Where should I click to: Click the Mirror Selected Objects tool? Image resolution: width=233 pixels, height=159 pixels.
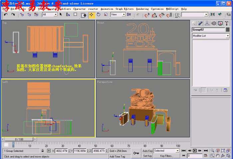click(x=213, y=15)
